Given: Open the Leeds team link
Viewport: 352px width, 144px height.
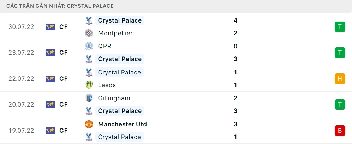Looking at the screenshot, I should [107, 85].
